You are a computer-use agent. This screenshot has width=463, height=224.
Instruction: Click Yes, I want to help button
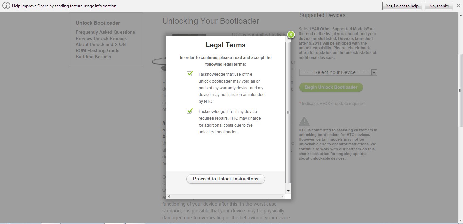[x=402, y=6]
